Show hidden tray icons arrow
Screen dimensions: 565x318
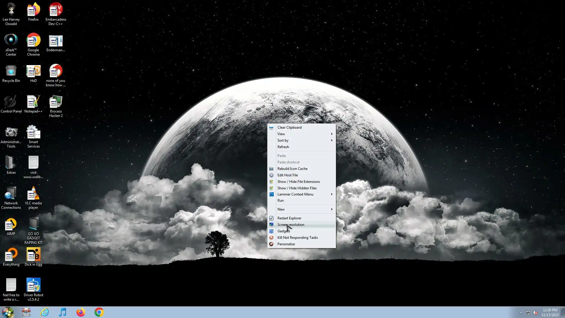(x=521, y=312)
